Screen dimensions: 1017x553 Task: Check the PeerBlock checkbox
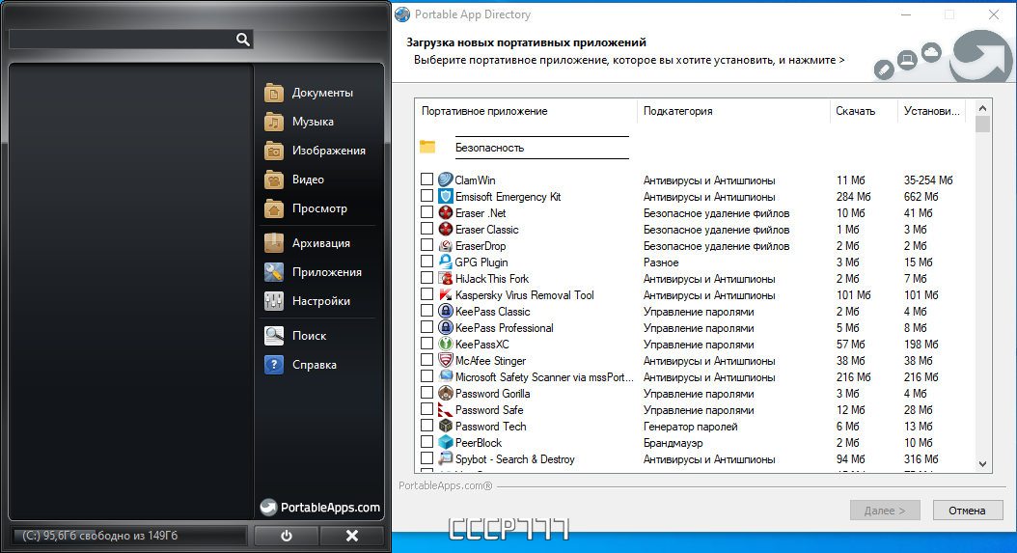click(x=426, y=441)
